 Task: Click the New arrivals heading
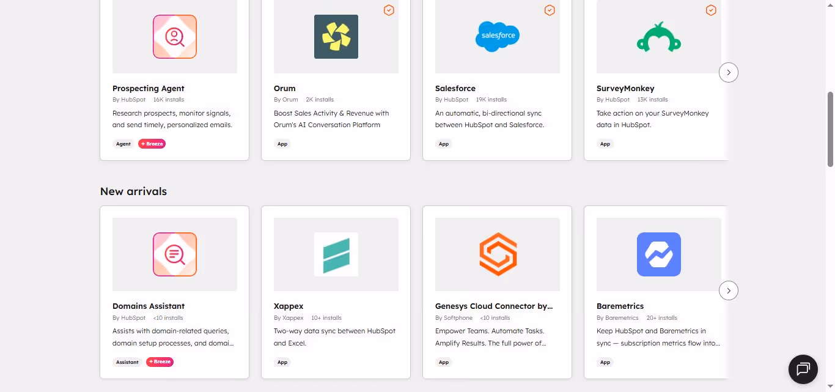pyautogui.click(x=133, y=191)
